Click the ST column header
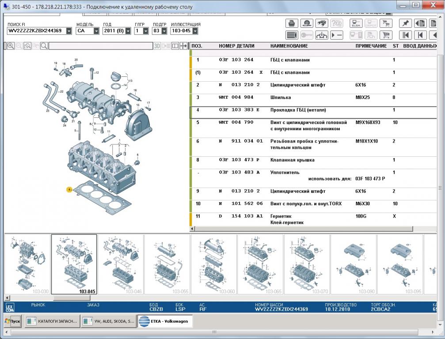445x339 pixels. (396, 46)
